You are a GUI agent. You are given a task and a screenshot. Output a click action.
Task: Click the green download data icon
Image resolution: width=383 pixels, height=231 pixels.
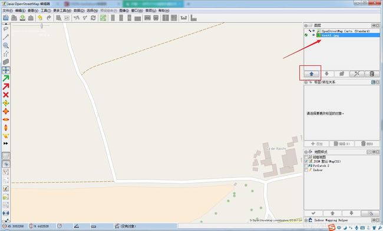(x=22, y=18)
